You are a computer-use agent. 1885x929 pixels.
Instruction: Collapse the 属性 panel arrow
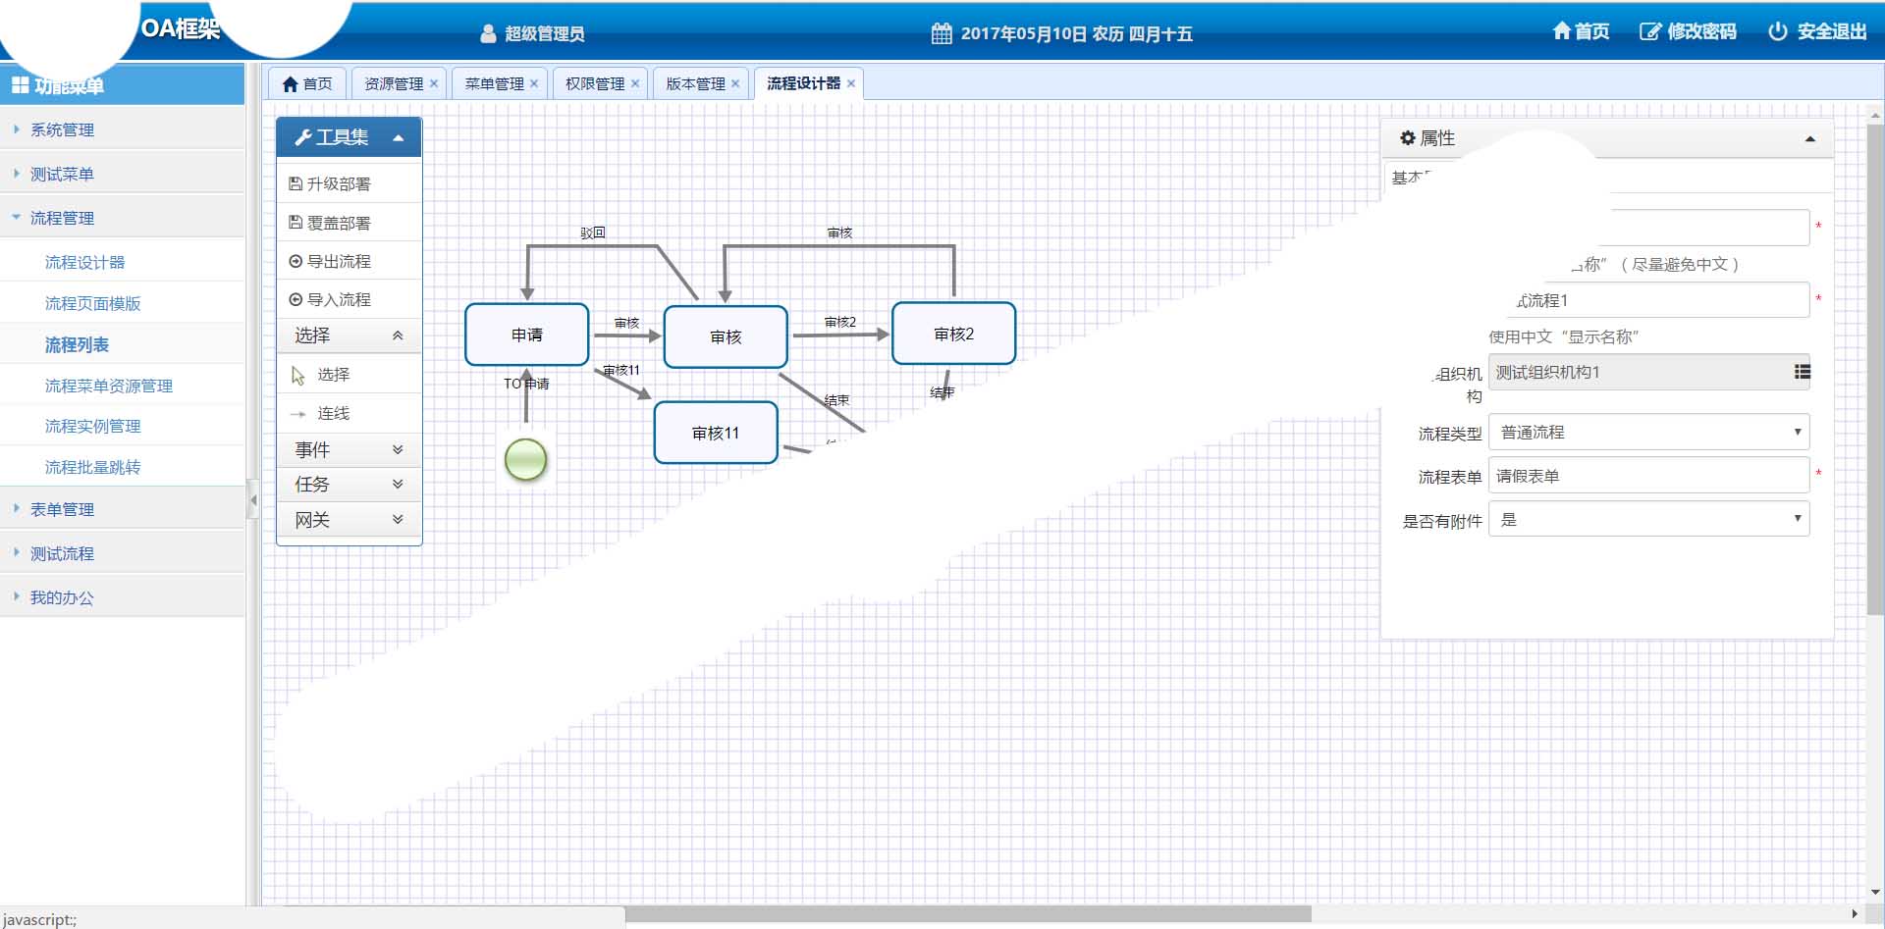tap(1810, 139)
